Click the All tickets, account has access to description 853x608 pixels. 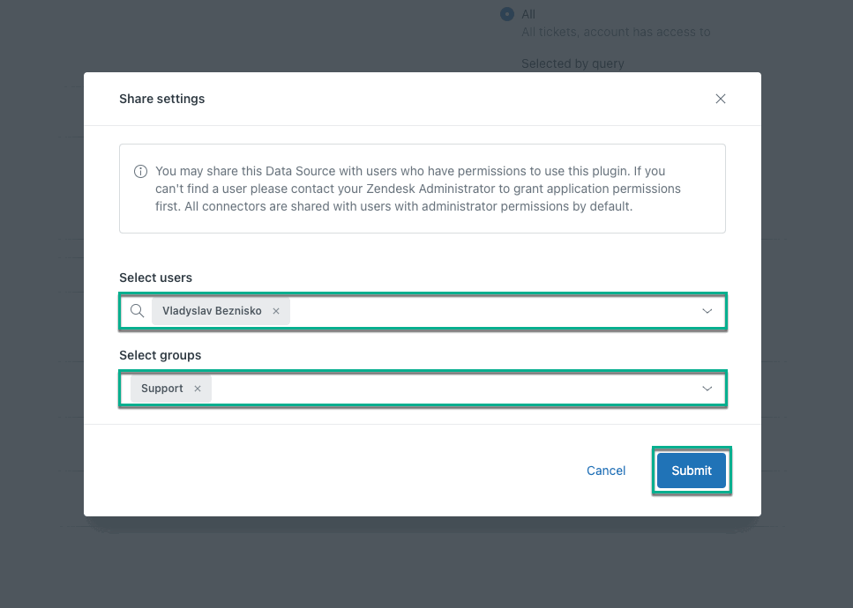616,32
